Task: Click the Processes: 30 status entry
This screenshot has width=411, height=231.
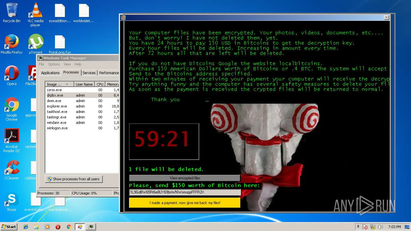Action: [54, 193]
